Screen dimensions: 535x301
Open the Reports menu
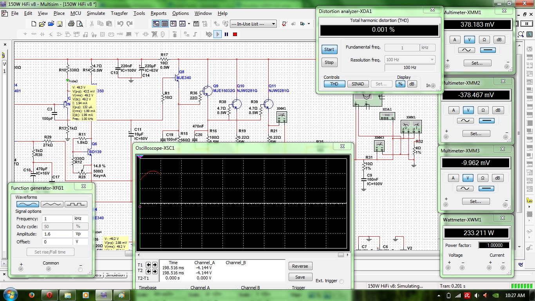coord(158,13)
